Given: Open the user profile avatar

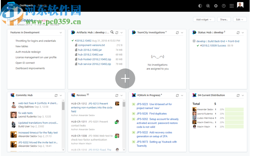Looking at the screenshot, I should [240, 5].
